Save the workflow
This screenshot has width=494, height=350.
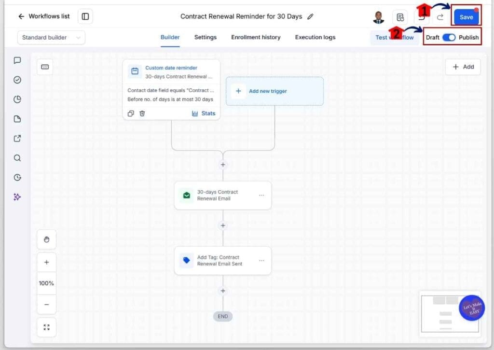click(x=467, y=17)
